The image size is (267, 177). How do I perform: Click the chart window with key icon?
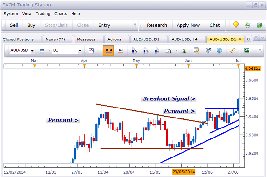(196, 50)
